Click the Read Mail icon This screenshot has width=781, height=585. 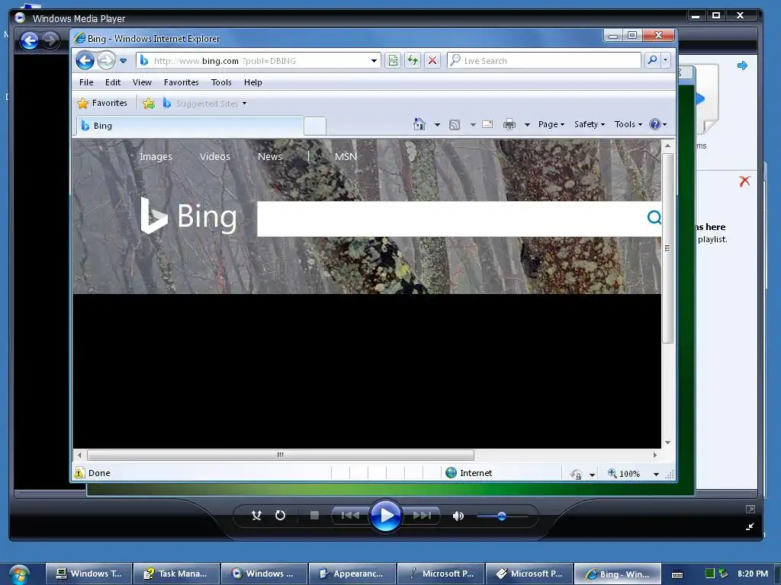click(x=487, y=124)
